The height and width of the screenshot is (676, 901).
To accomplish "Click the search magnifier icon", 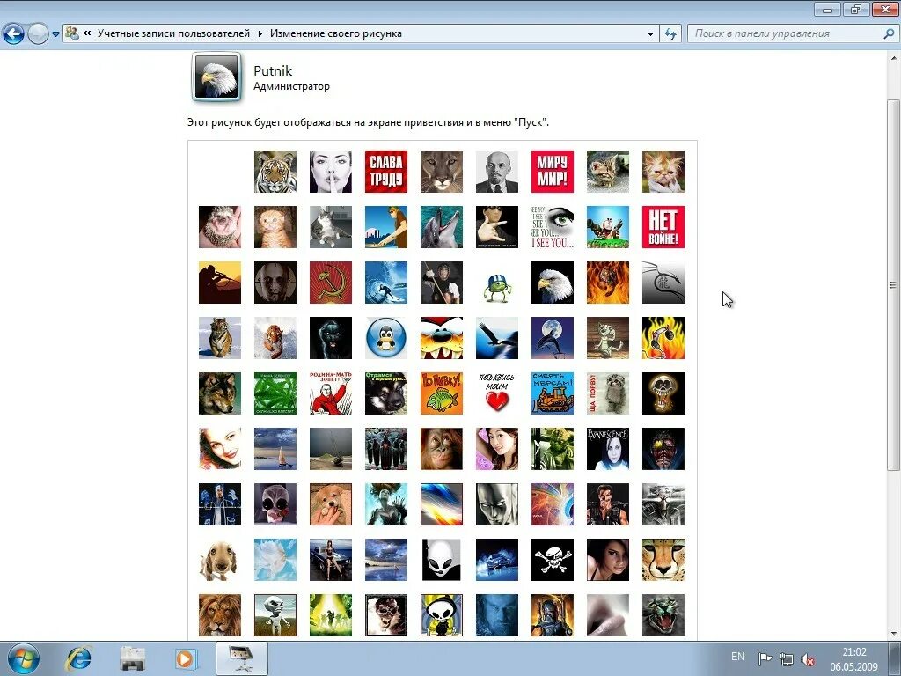I will pos(889,34).
